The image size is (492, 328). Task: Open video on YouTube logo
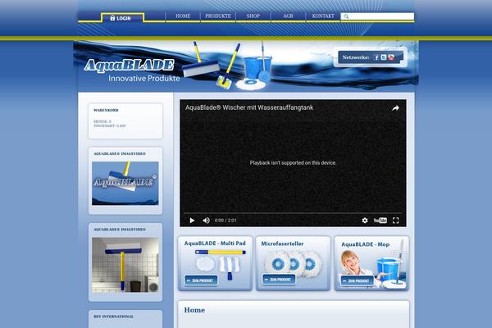pyautogui.click(x=380, y=221)
